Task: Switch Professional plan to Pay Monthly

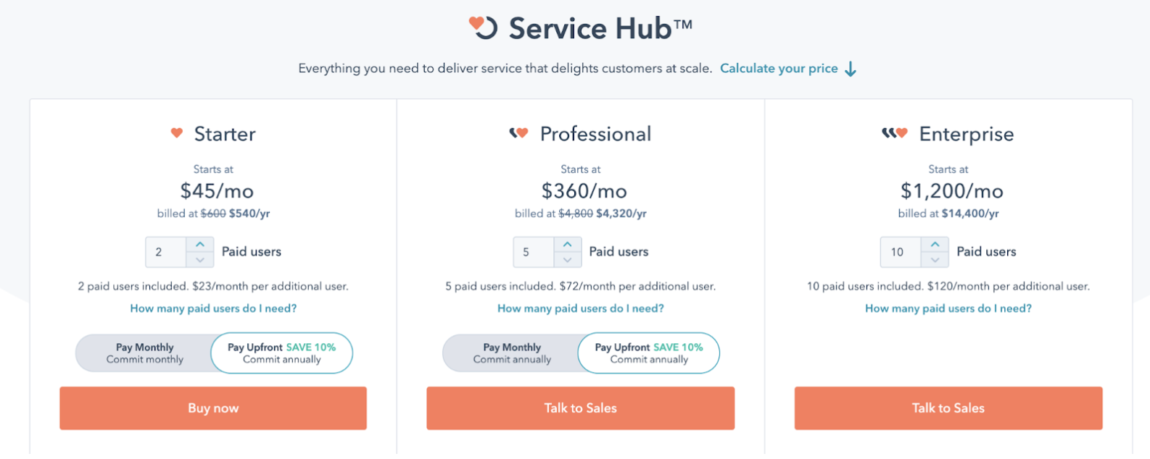Action: pos(512,353)
